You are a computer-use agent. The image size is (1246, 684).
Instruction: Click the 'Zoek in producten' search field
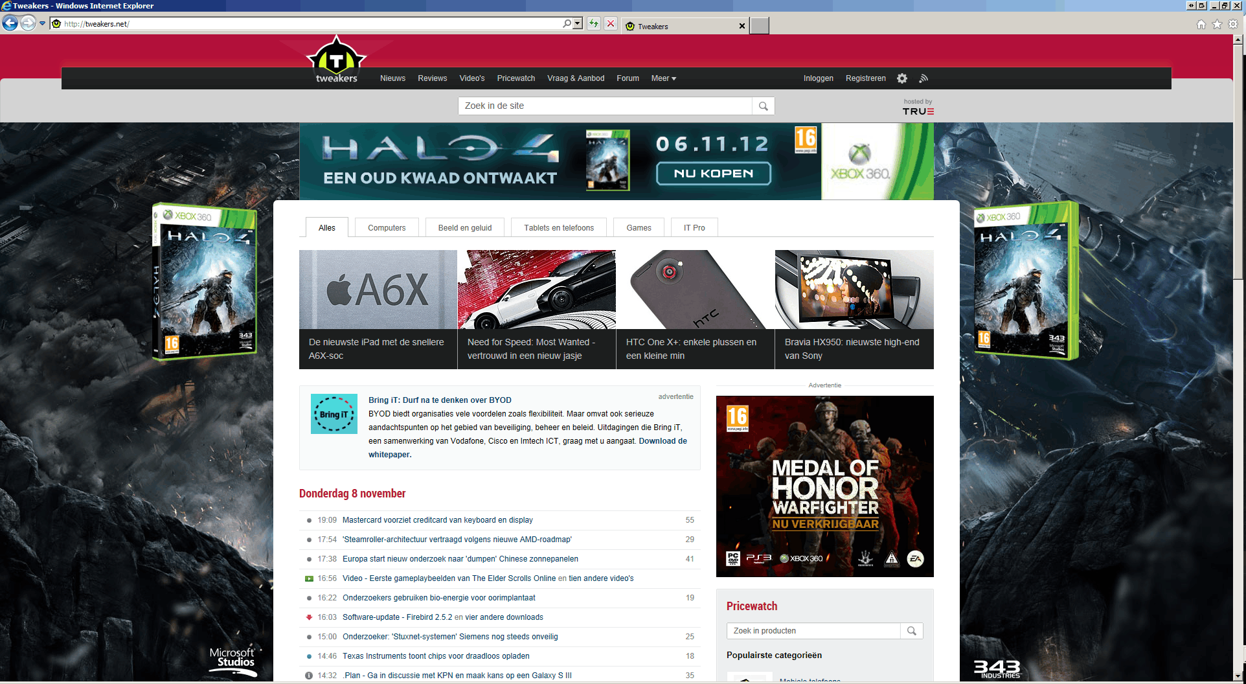[x=813, y=631]
